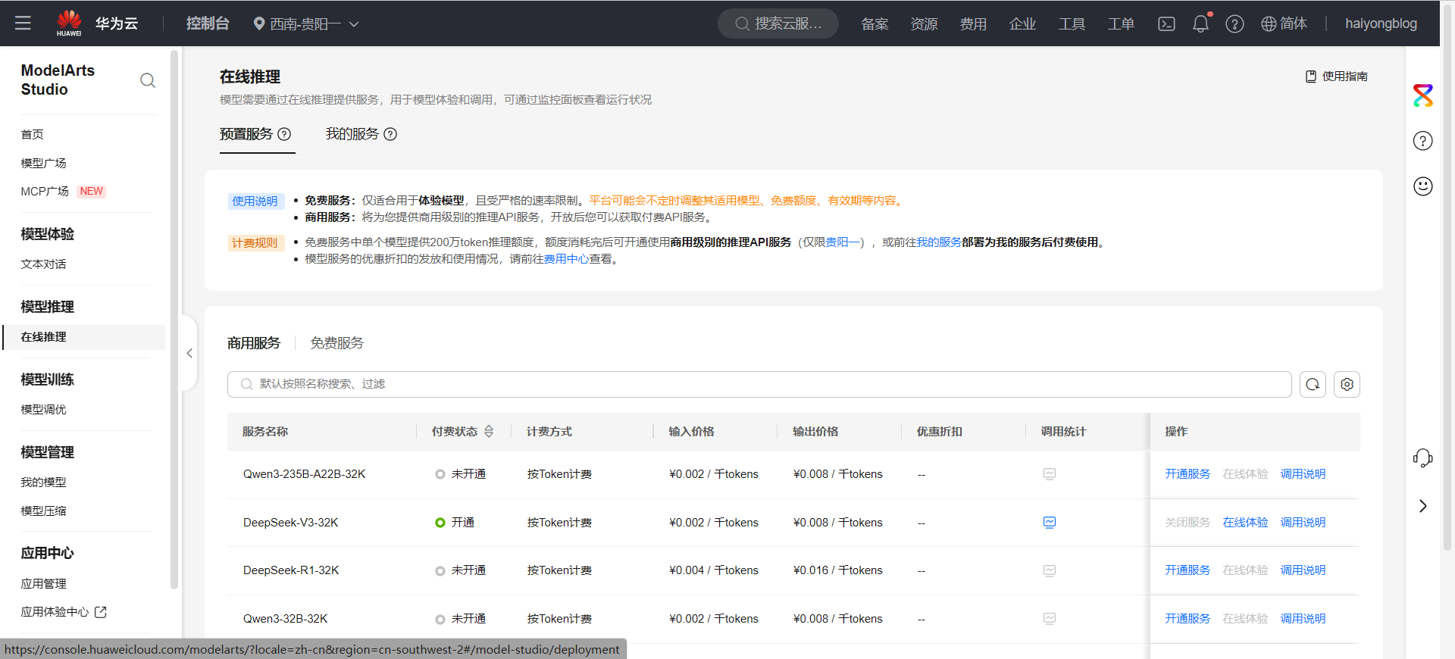Open the notifications bell
This screenshot has height=659, width=1455.
coord(1200,23)
